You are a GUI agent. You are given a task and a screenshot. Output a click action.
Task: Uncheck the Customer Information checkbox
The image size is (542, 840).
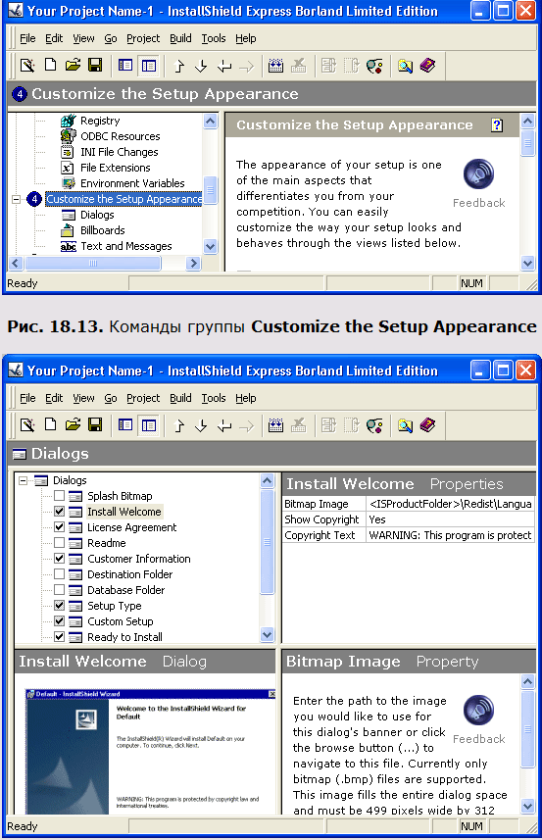[x=60, y=559]
